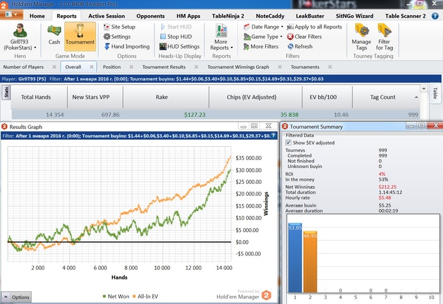Viewport: 443px width, 304px height.
Task: Open the LeakBuster tab
Action: [310, 16]
